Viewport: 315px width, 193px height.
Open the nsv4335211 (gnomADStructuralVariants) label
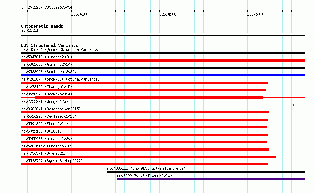coord(146,168)
